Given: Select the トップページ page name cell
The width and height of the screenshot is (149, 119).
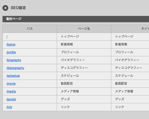Looking at the screenshot, I should (x=84, y=37).
